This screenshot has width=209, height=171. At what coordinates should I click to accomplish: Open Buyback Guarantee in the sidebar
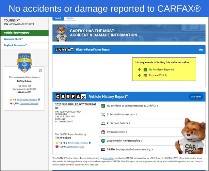[15, 45]
